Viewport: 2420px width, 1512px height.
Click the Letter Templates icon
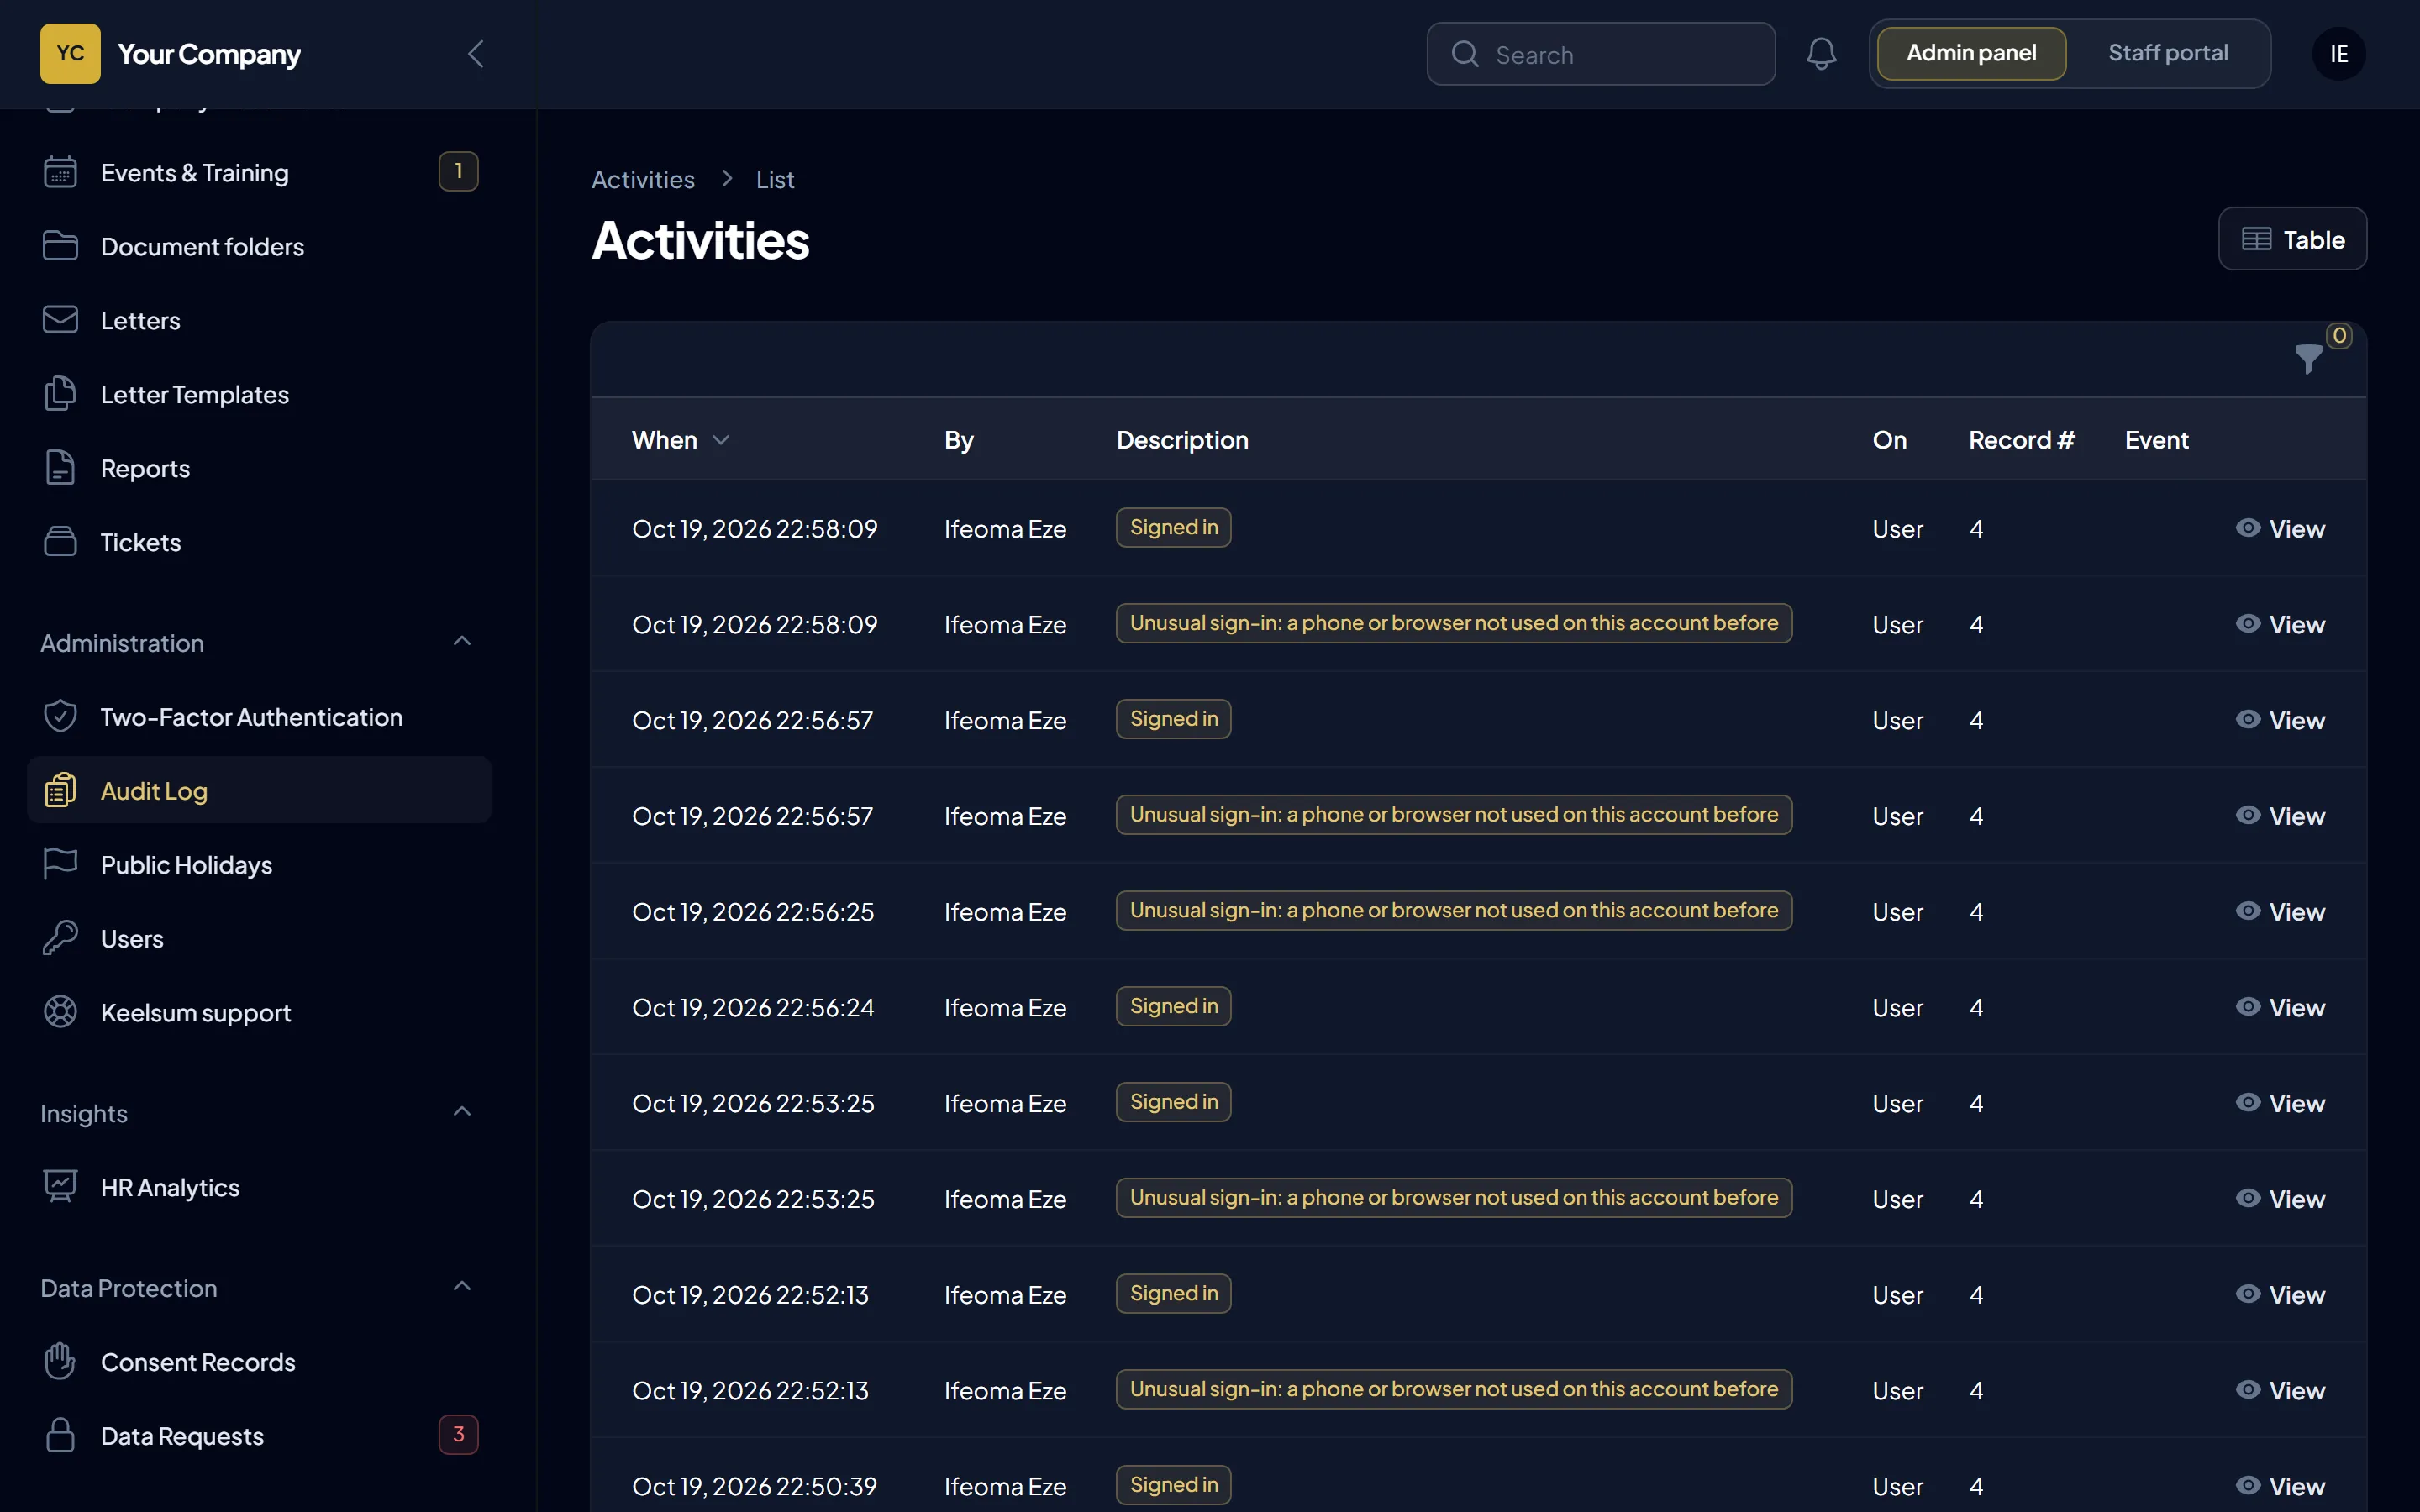click(60, 394)
